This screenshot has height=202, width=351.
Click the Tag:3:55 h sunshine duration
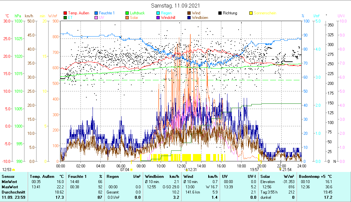pyautogui.click(x=269, y=192)
